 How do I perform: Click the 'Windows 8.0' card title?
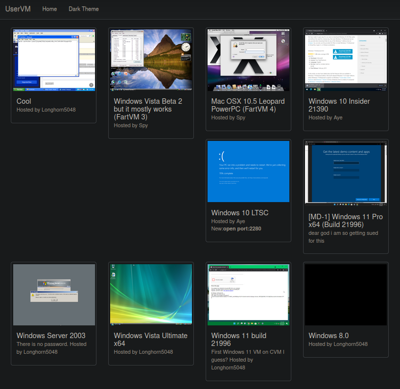click(329, 336)
